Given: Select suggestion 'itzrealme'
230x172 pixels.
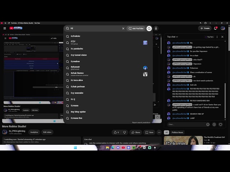Looking at the screenshot, I should click(108, 62).
